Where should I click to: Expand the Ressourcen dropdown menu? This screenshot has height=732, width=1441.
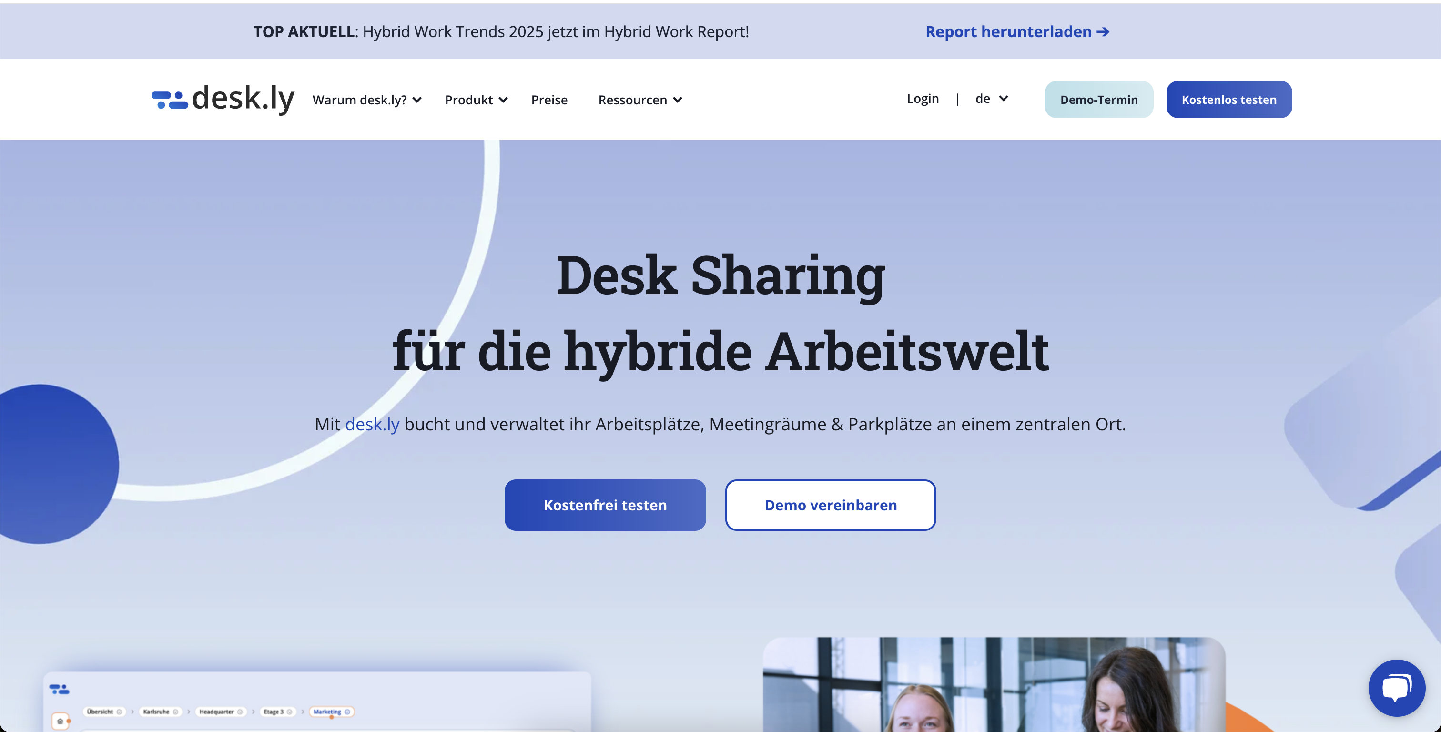[x=639, y=100]
